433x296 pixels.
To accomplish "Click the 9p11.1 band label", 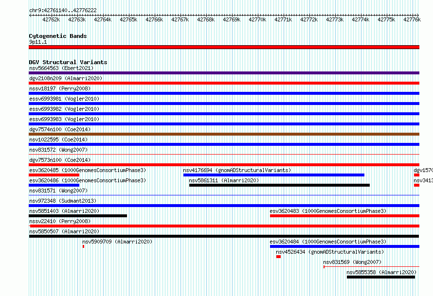I will pyautogui.click(x=38, y=42).
